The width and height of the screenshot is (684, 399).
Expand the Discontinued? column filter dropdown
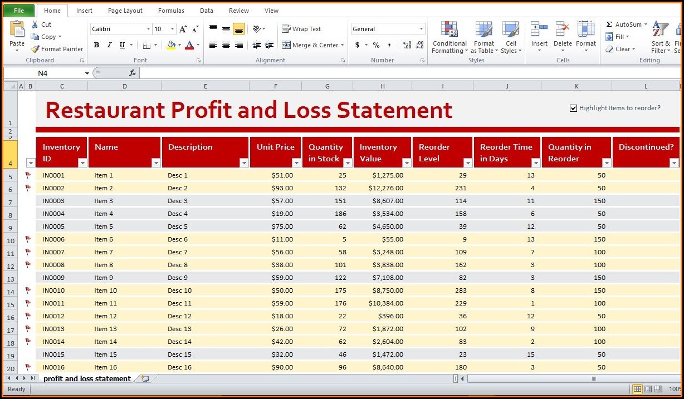(674, 162)
